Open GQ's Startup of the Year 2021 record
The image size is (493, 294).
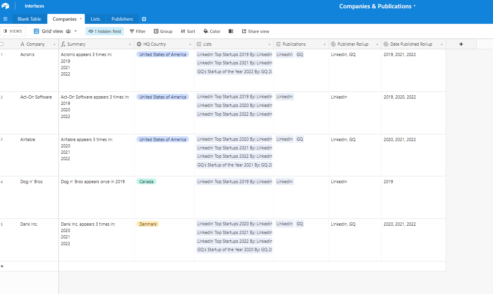point(235,165)
